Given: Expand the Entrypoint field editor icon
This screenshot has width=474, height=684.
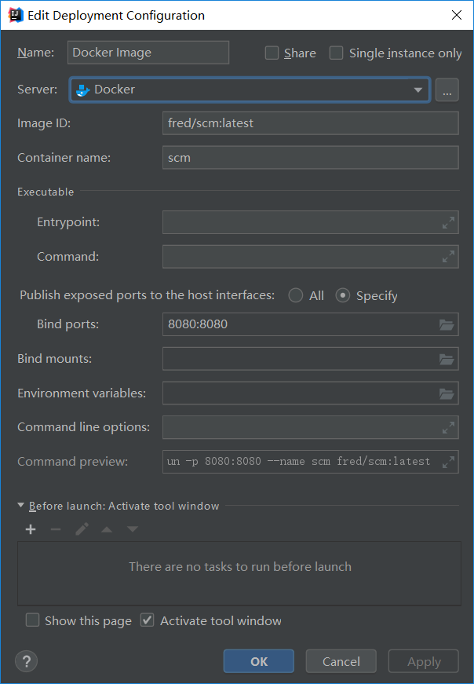Looking at the screenshot, I should click(x=448, y=222).
